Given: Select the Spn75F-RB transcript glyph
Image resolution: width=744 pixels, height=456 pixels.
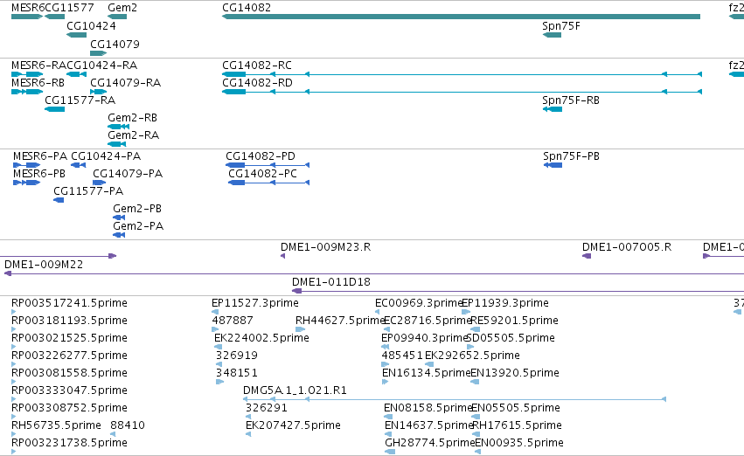Looking at the screenshot, I should point(553,109).
